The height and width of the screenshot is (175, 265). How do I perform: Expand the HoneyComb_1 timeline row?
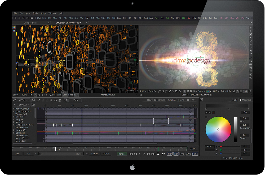(14, 109)
